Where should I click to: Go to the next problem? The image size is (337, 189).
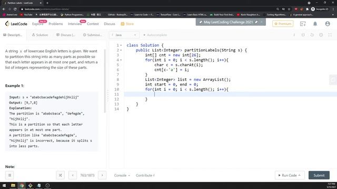pos(102,175)
